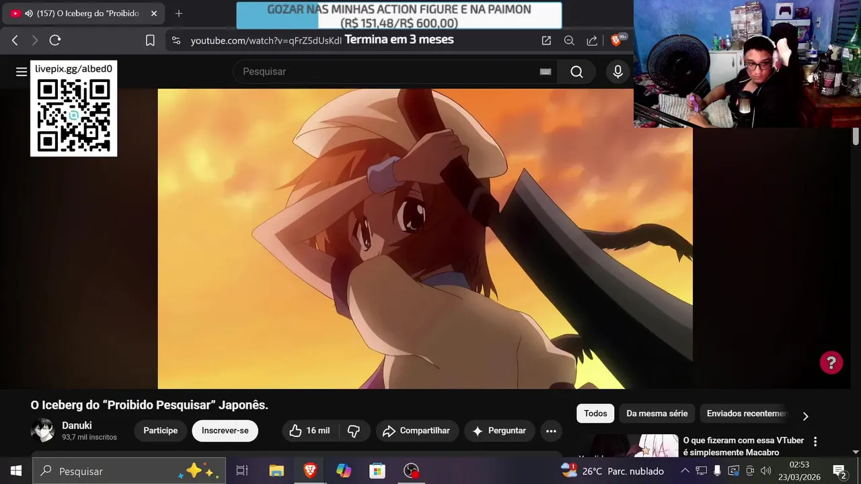The width and height of the screenshot is (861, 484).
Task: Open Task View in the taskbar
Action: click(x=242, y=471)
